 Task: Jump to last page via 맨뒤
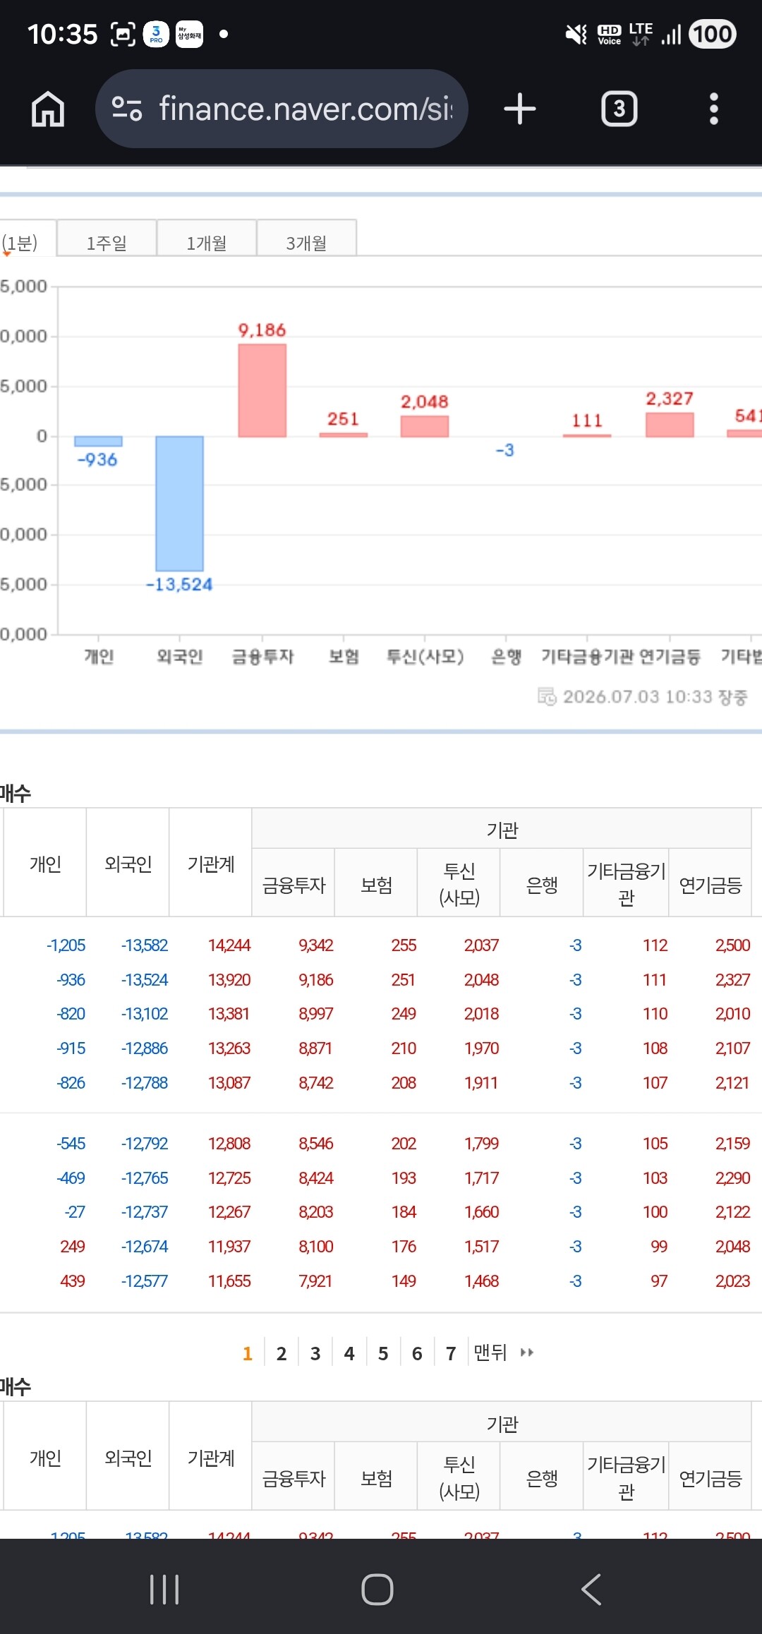click(x=490, y=1352)
